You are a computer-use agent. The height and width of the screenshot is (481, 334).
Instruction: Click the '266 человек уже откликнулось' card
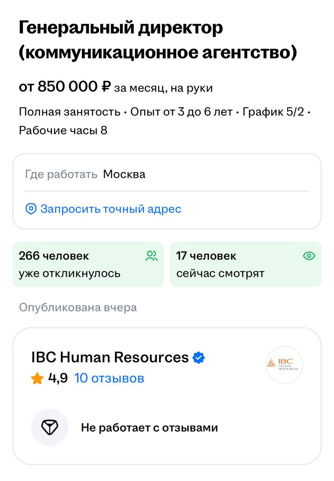(88, 264)
